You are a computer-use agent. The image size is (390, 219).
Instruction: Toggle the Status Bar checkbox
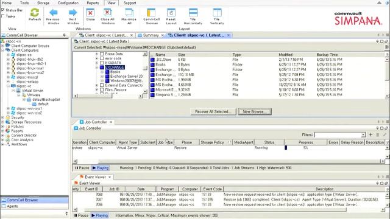3,10
